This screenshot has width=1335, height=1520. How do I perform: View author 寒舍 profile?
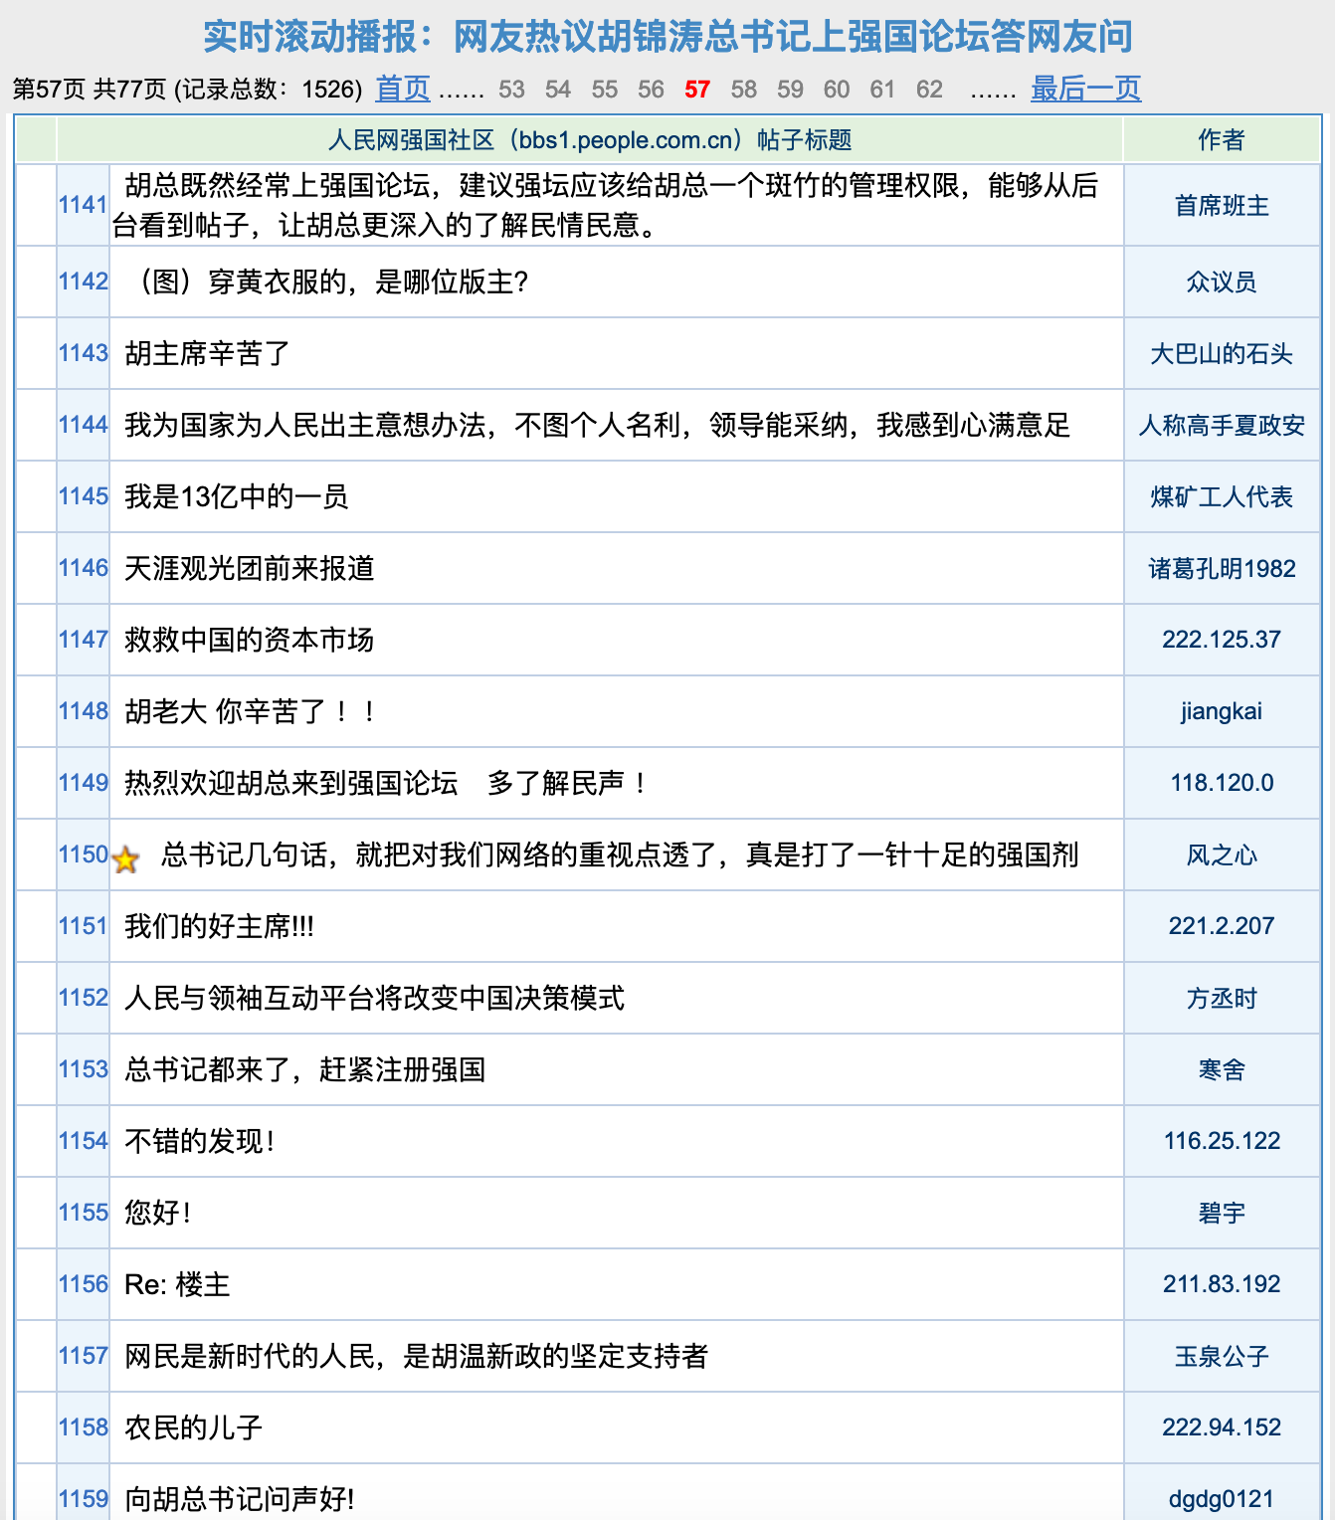click(x=1222, y=1070)
